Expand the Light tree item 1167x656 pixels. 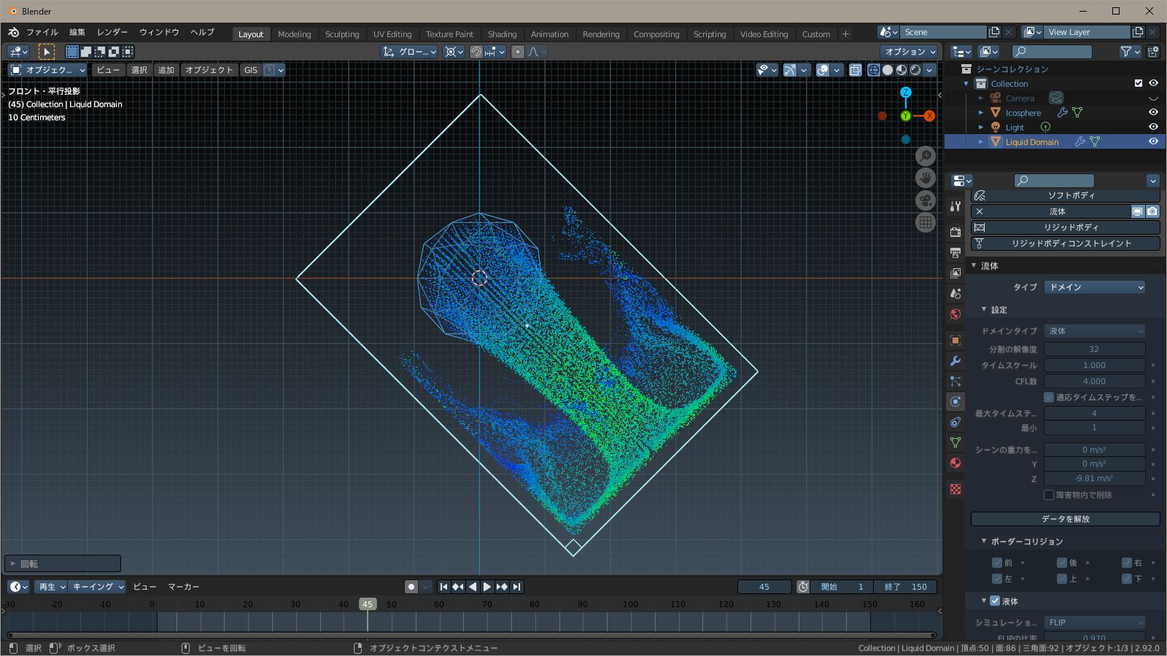[981, 128]
